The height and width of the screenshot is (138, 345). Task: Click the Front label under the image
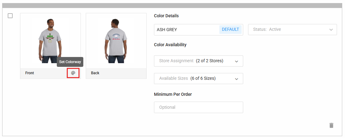click(30, 73)
